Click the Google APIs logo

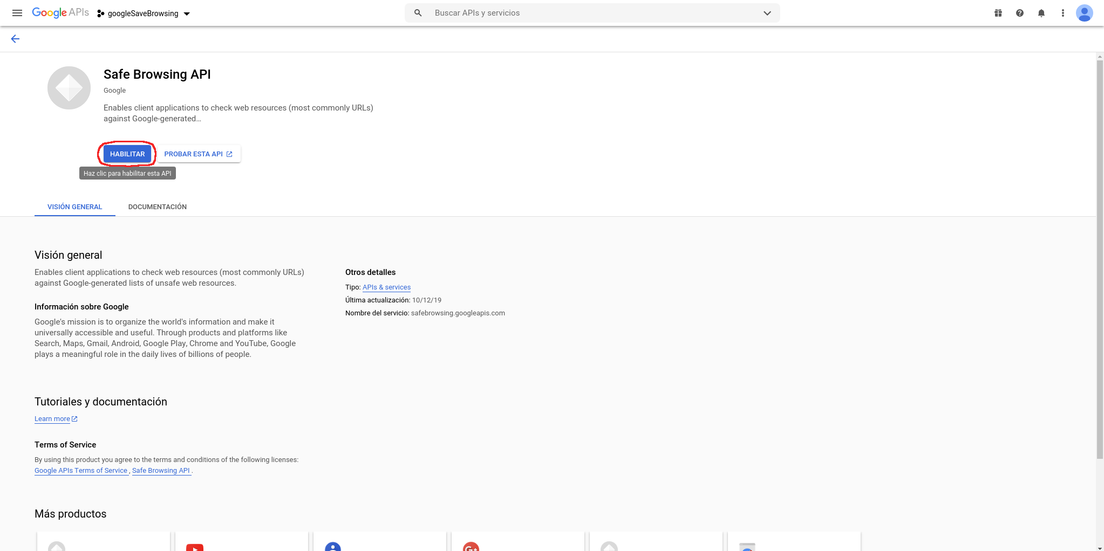point(60,13)
